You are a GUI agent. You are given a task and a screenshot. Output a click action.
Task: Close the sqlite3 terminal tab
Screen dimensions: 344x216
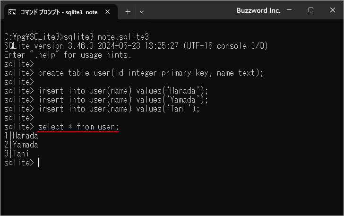(x=109, y=11)
